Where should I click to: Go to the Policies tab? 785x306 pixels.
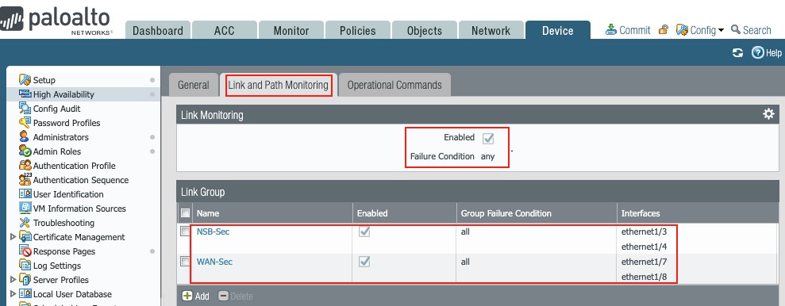[357, 30]
